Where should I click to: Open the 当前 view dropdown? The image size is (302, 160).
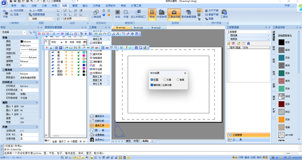tap(41, 18)
